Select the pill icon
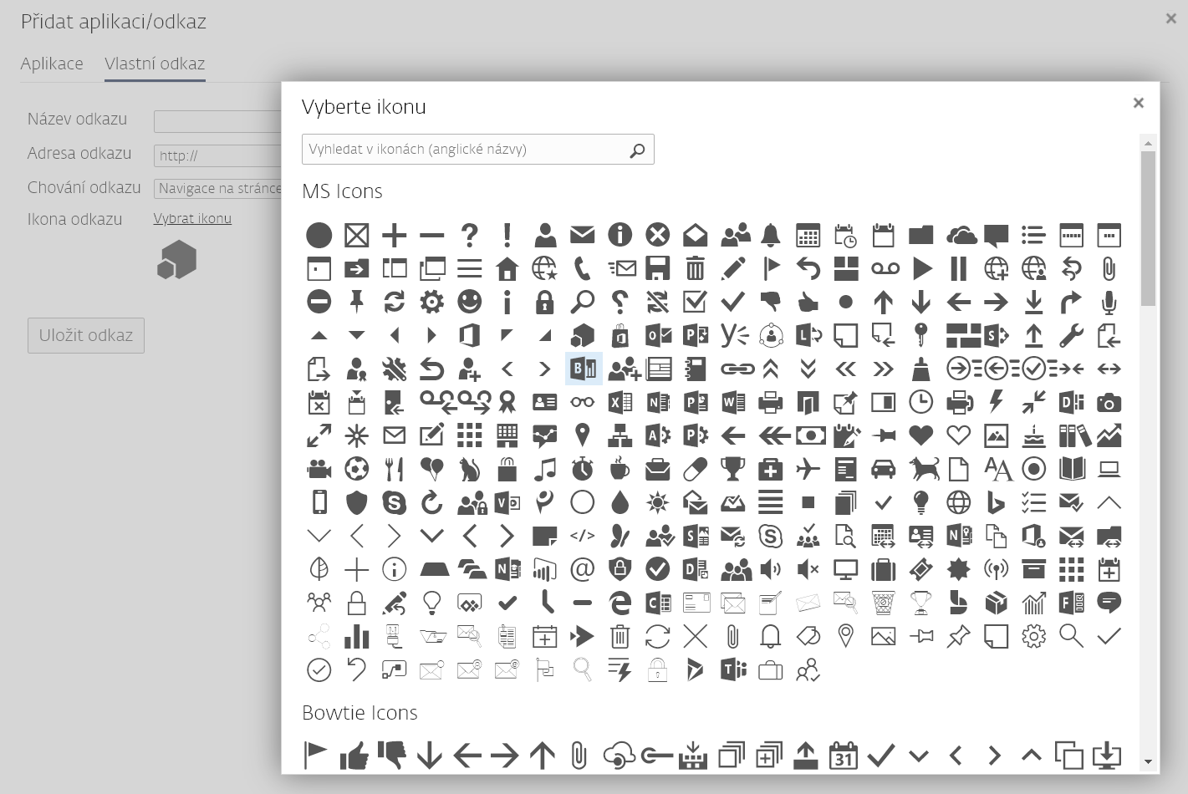This screenshot has height=794, width=1188. click(695, 469)
